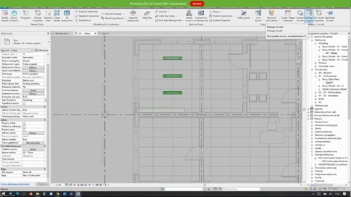Screen dimensions: 351x197
Task: Click the Standard Connection tool
Action: [x=87, y=16]
